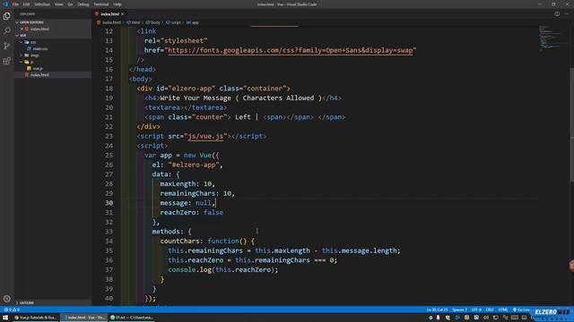Viewport: 574px width, 322px height.
Task: Open the Search view in activity bar
Action: point(6,30)
